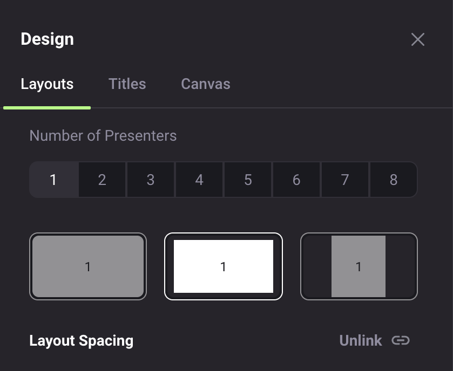Open the Canvas tab
The width and height of the screenshot is (453, 371).
tap(206, 84)
